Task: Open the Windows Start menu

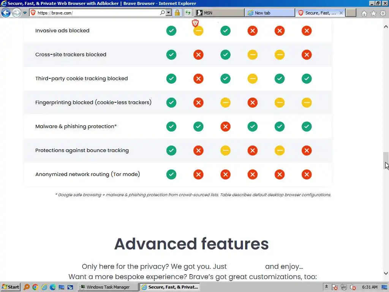Action: (x=10, y=287)
